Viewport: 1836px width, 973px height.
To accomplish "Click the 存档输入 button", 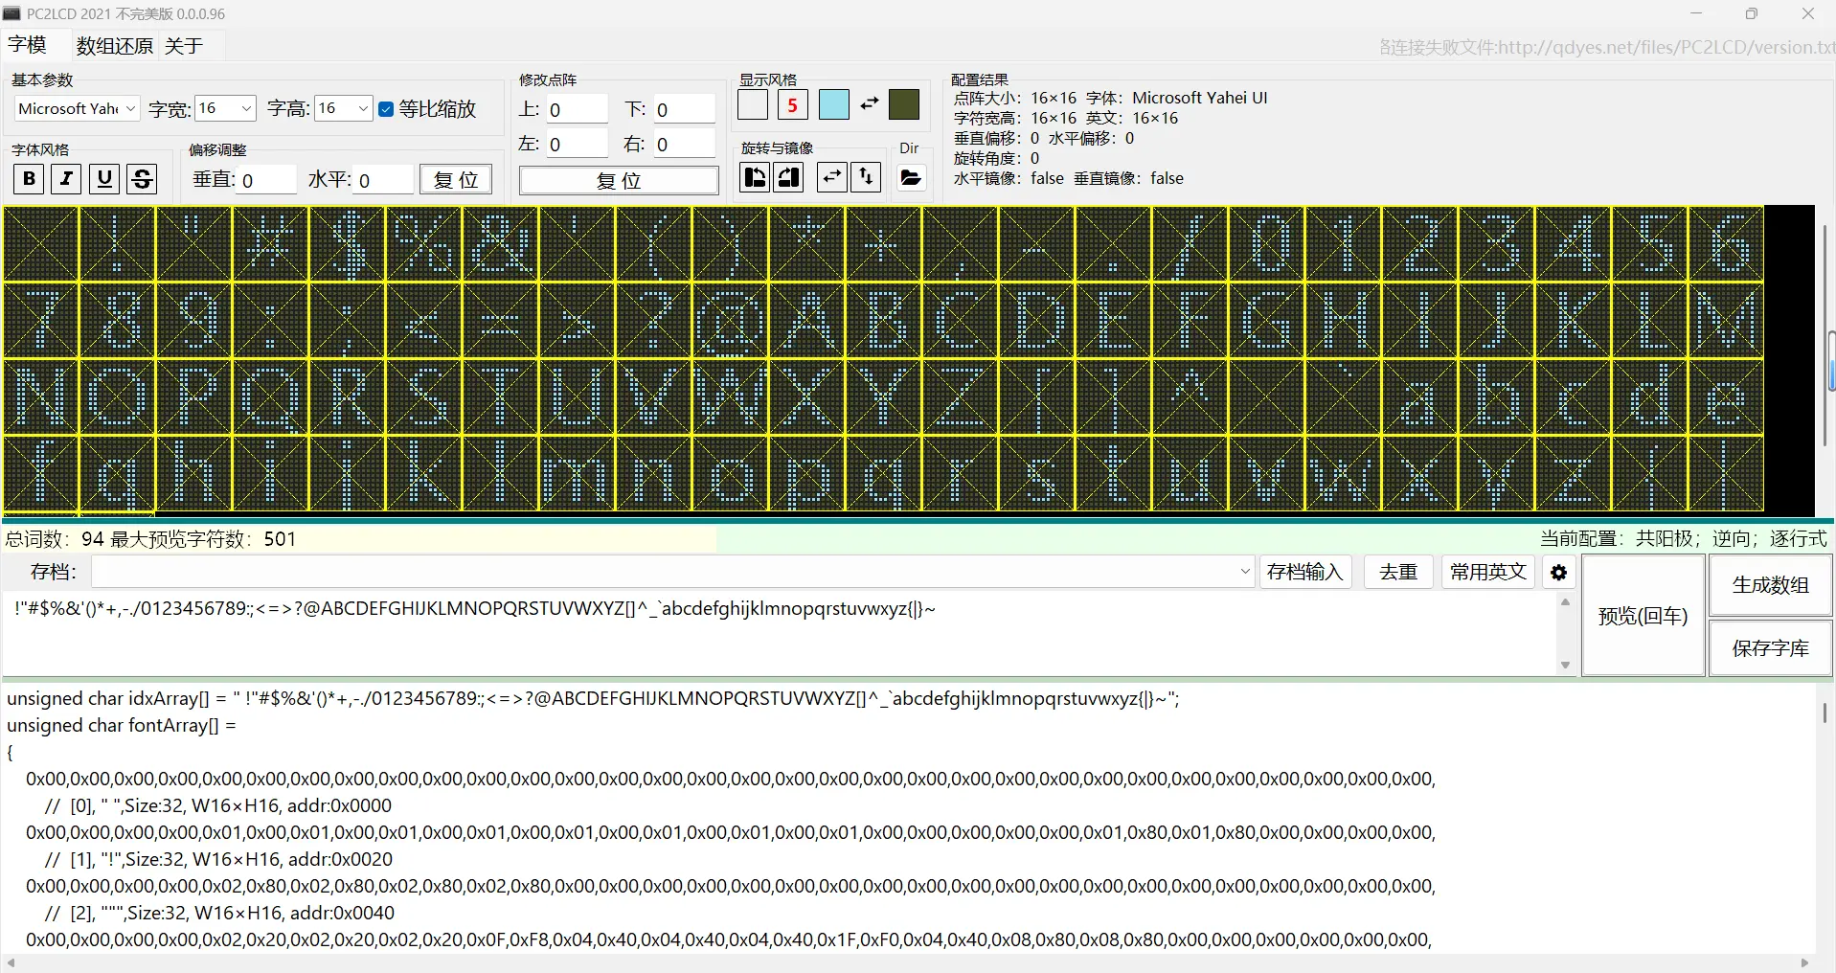I will pos(1305,572).
